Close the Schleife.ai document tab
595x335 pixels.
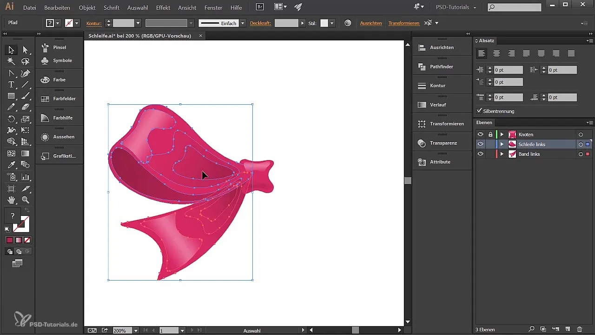(200, 35)
